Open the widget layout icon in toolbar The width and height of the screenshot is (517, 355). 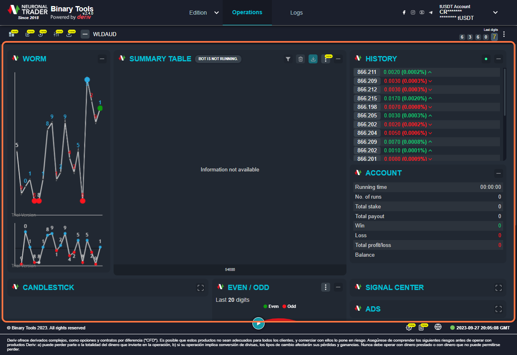11,34
